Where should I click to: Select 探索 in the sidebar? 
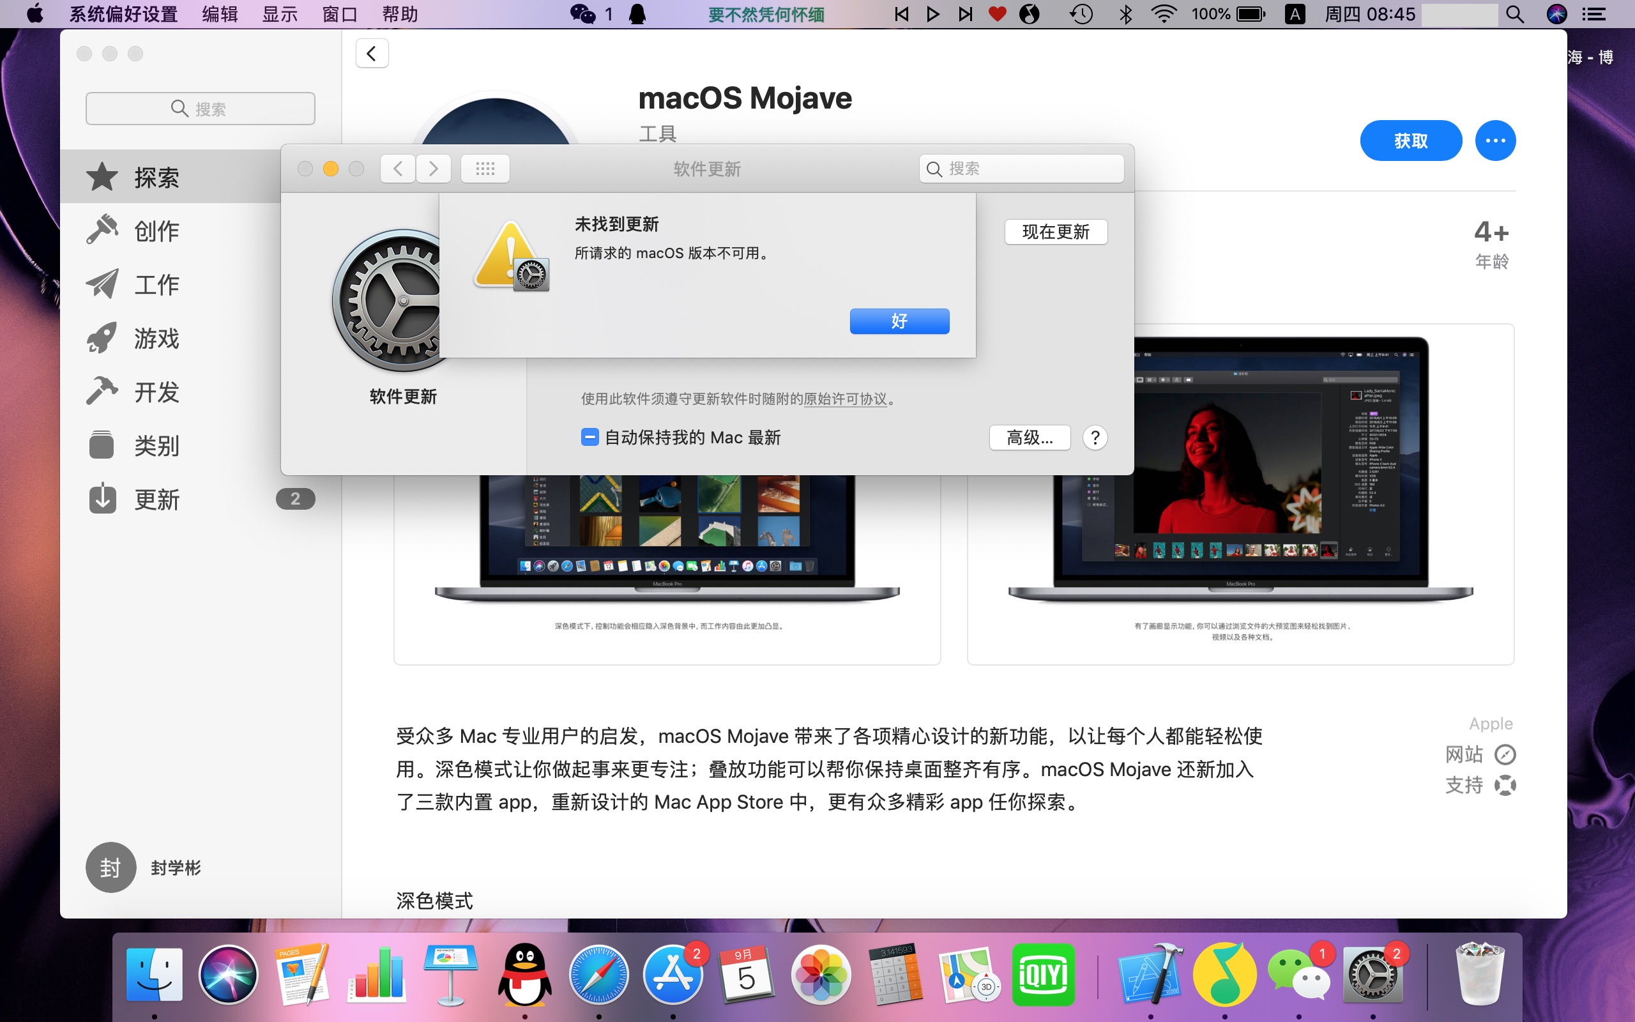(x=156, y=177)
